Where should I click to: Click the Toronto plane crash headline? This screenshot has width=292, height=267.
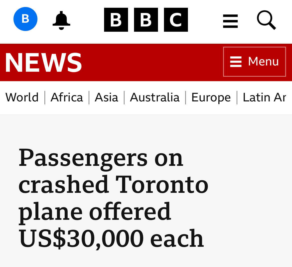[113, 198]
